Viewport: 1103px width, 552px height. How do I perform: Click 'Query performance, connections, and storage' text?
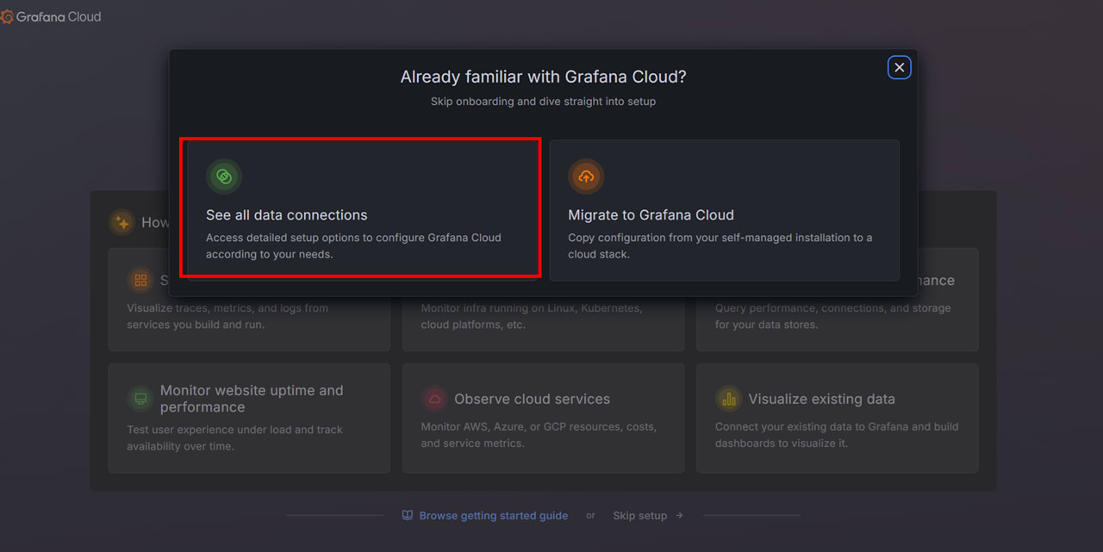(x=833, y=316)
